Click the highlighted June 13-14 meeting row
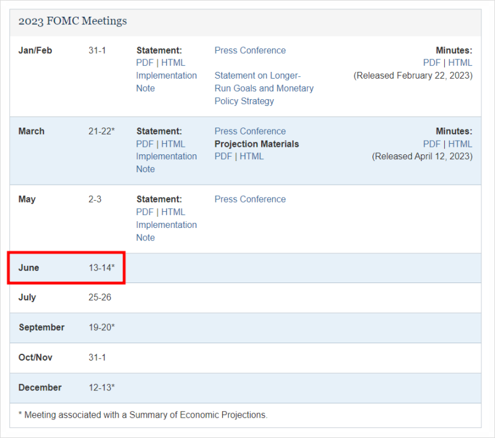The width and height of the screenshot is (495, 438). tap(66, 268)
